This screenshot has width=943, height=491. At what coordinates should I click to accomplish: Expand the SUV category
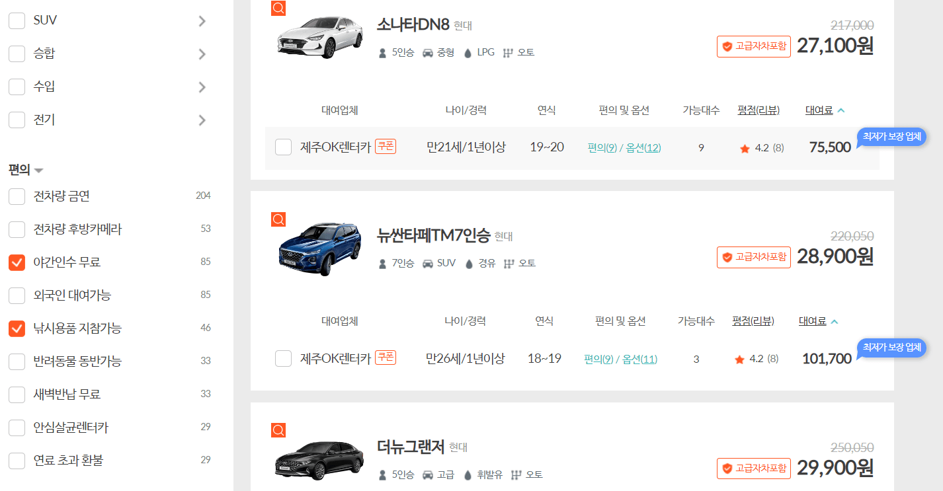pyautogui.click(x=202, y=20)
